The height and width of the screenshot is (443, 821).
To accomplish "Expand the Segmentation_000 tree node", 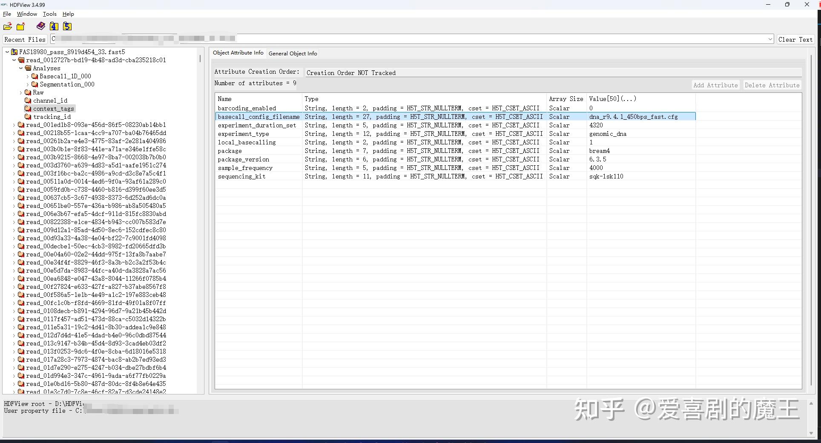I will click(x=27, y=84).
